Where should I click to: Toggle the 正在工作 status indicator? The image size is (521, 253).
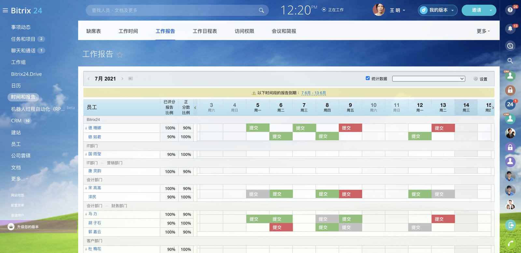[x=324, y=10]
